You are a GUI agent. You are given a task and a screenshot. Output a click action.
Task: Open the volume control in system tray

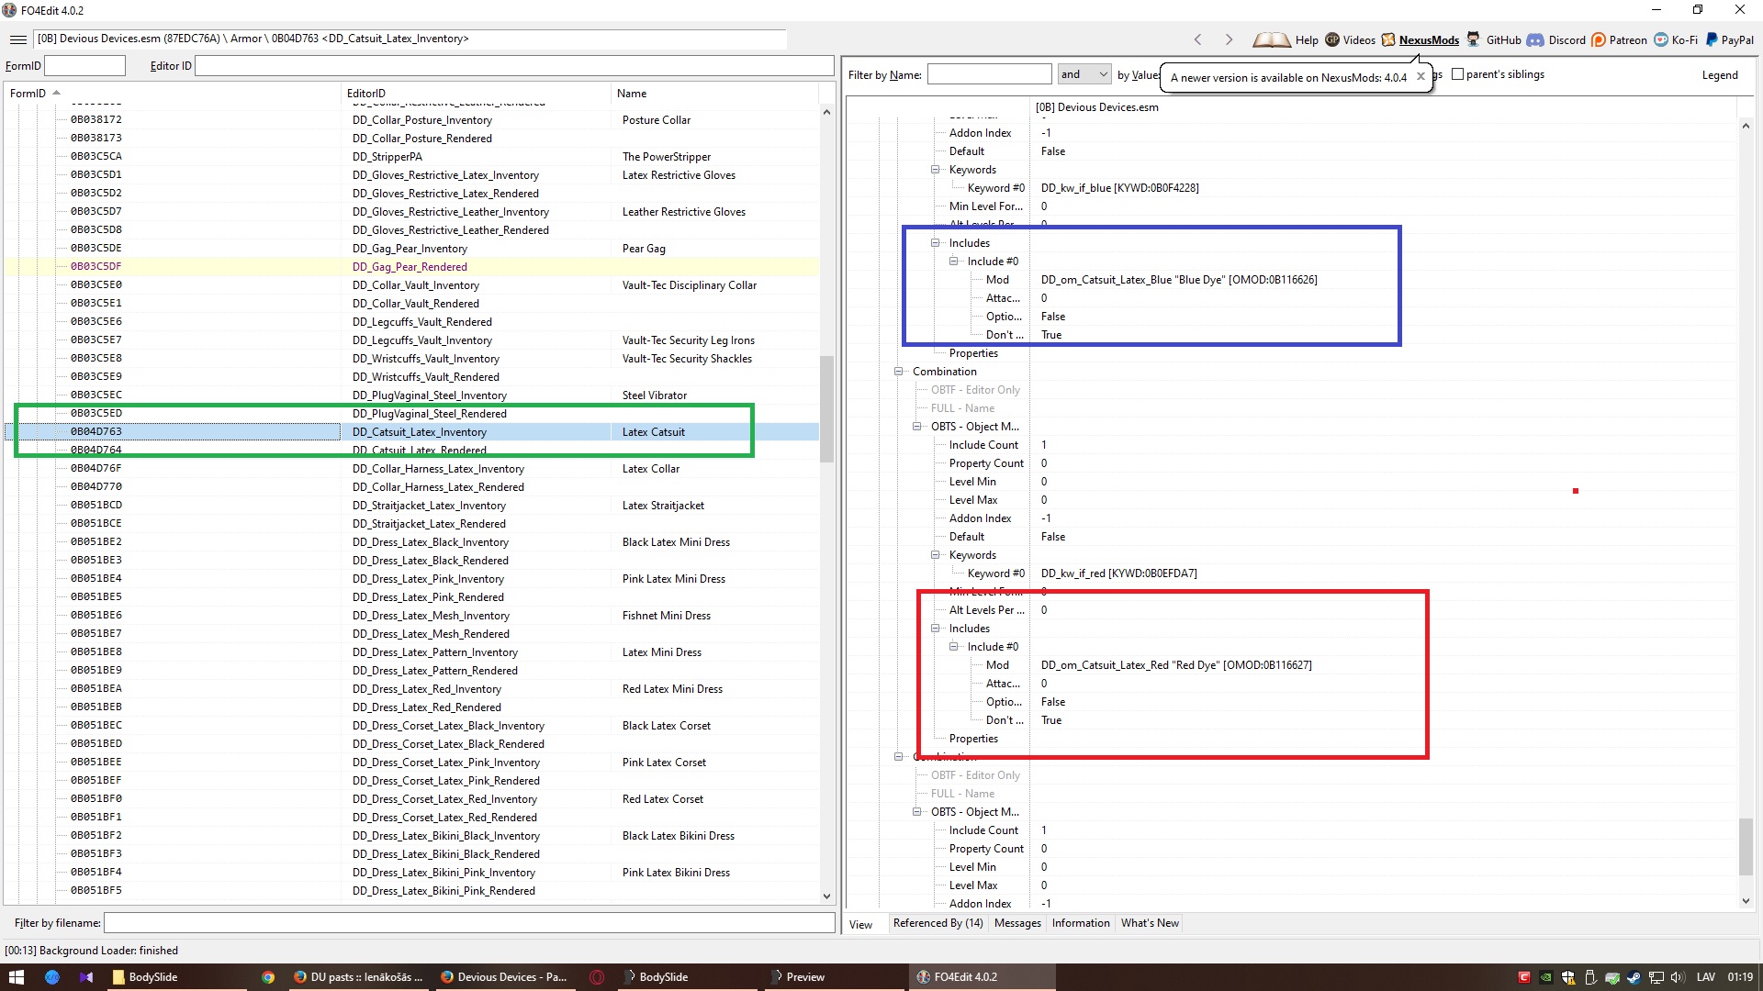click(x=1678, y=977)
